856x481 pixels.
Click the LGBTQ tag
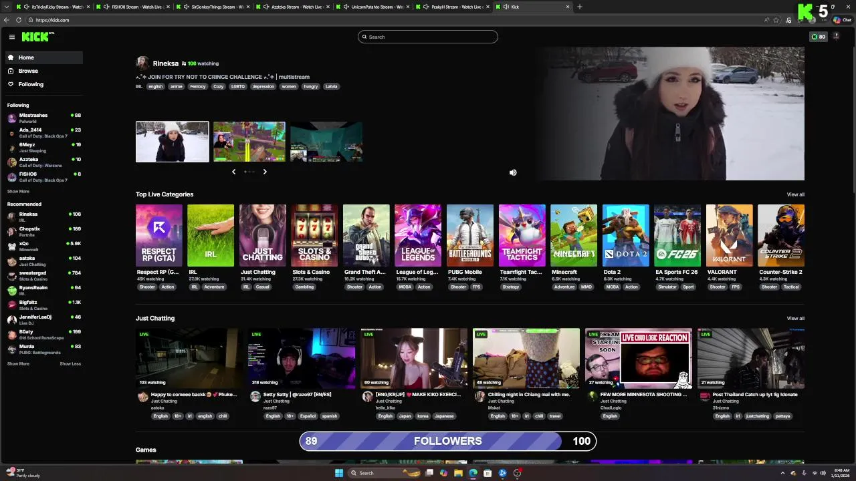[x=238, y=86]
